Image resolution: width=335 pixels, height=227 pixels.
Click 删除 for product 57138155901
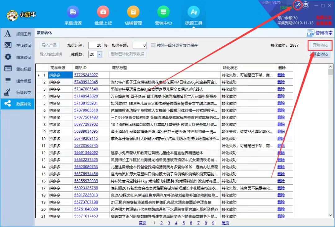[281, 103]
